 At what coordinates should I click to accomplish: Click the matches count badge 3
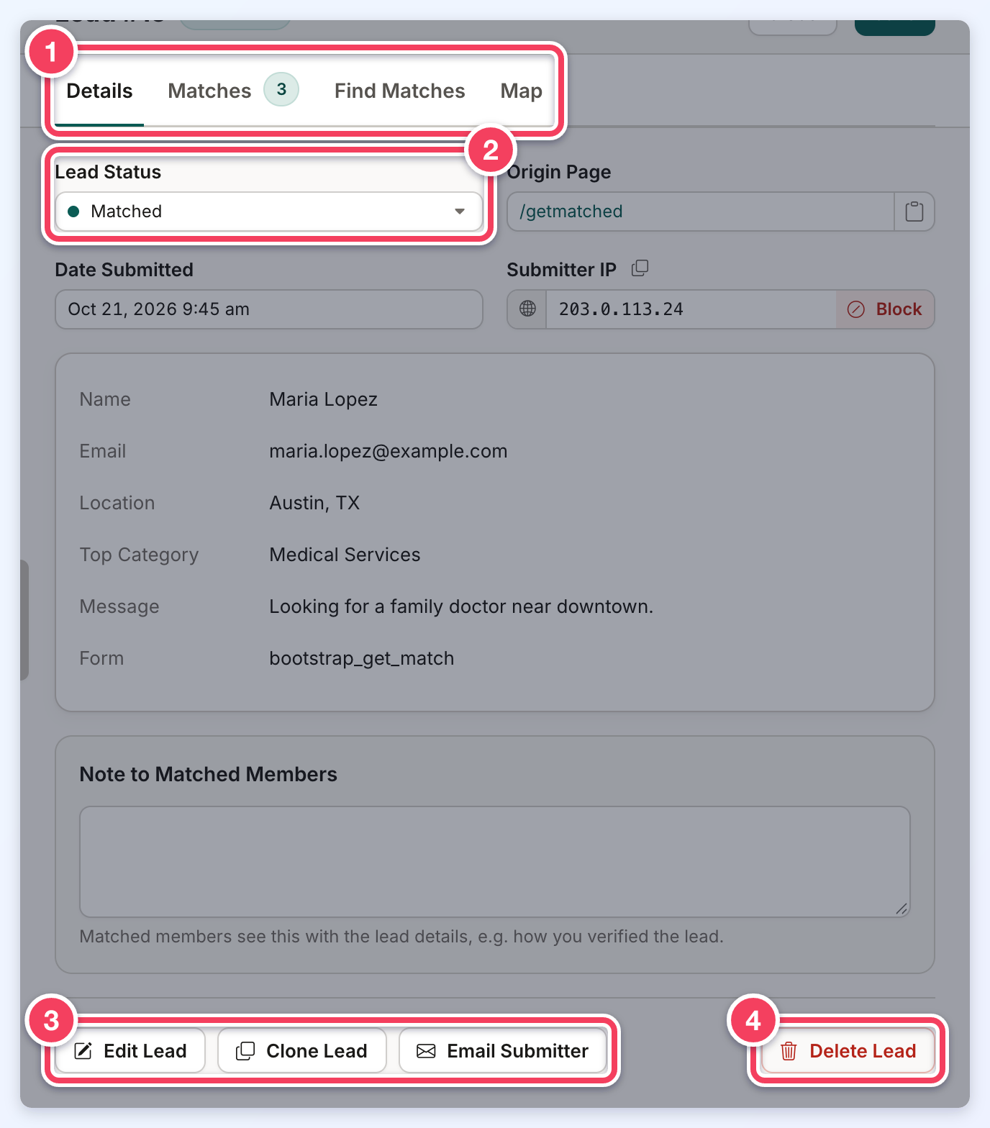pos(281,89)
